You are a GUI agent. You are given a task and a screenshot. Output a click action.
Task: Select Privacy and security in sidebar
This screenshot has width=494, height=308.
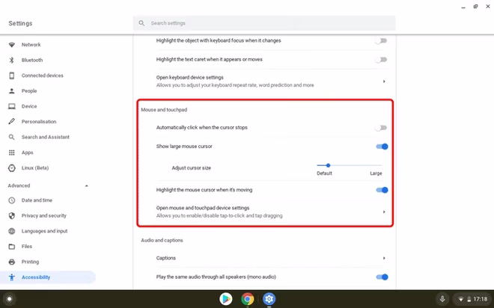pyautogui.click(x=44, y=216)
